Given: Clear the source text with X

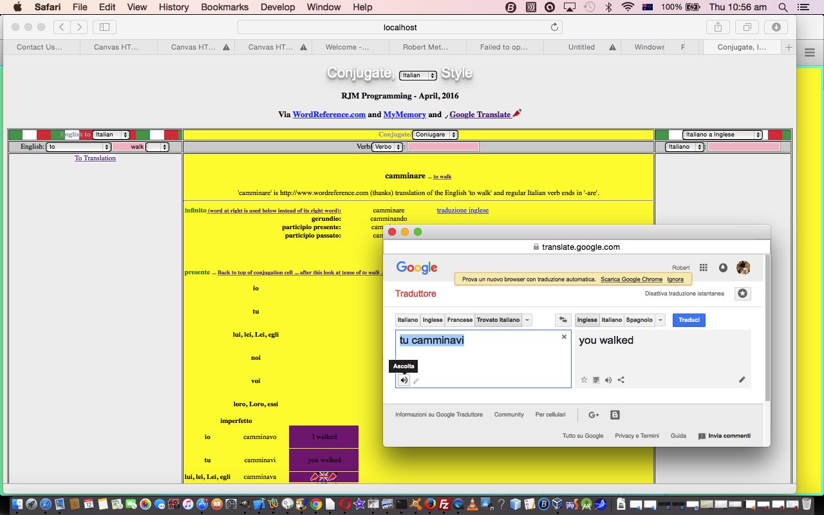Looking at the screenshot, I should pos(564,337).
